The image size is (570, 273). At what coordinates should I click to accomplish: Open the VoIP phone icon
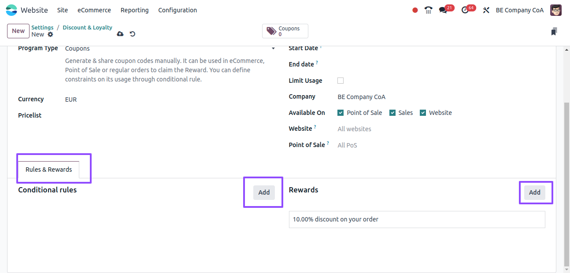[x=428, y=10]
